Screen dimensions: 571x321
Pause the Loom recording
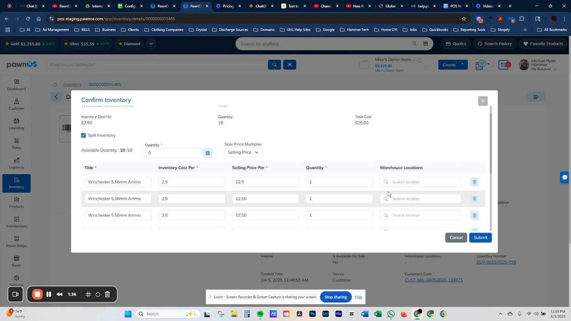click(x=49, y=294)
